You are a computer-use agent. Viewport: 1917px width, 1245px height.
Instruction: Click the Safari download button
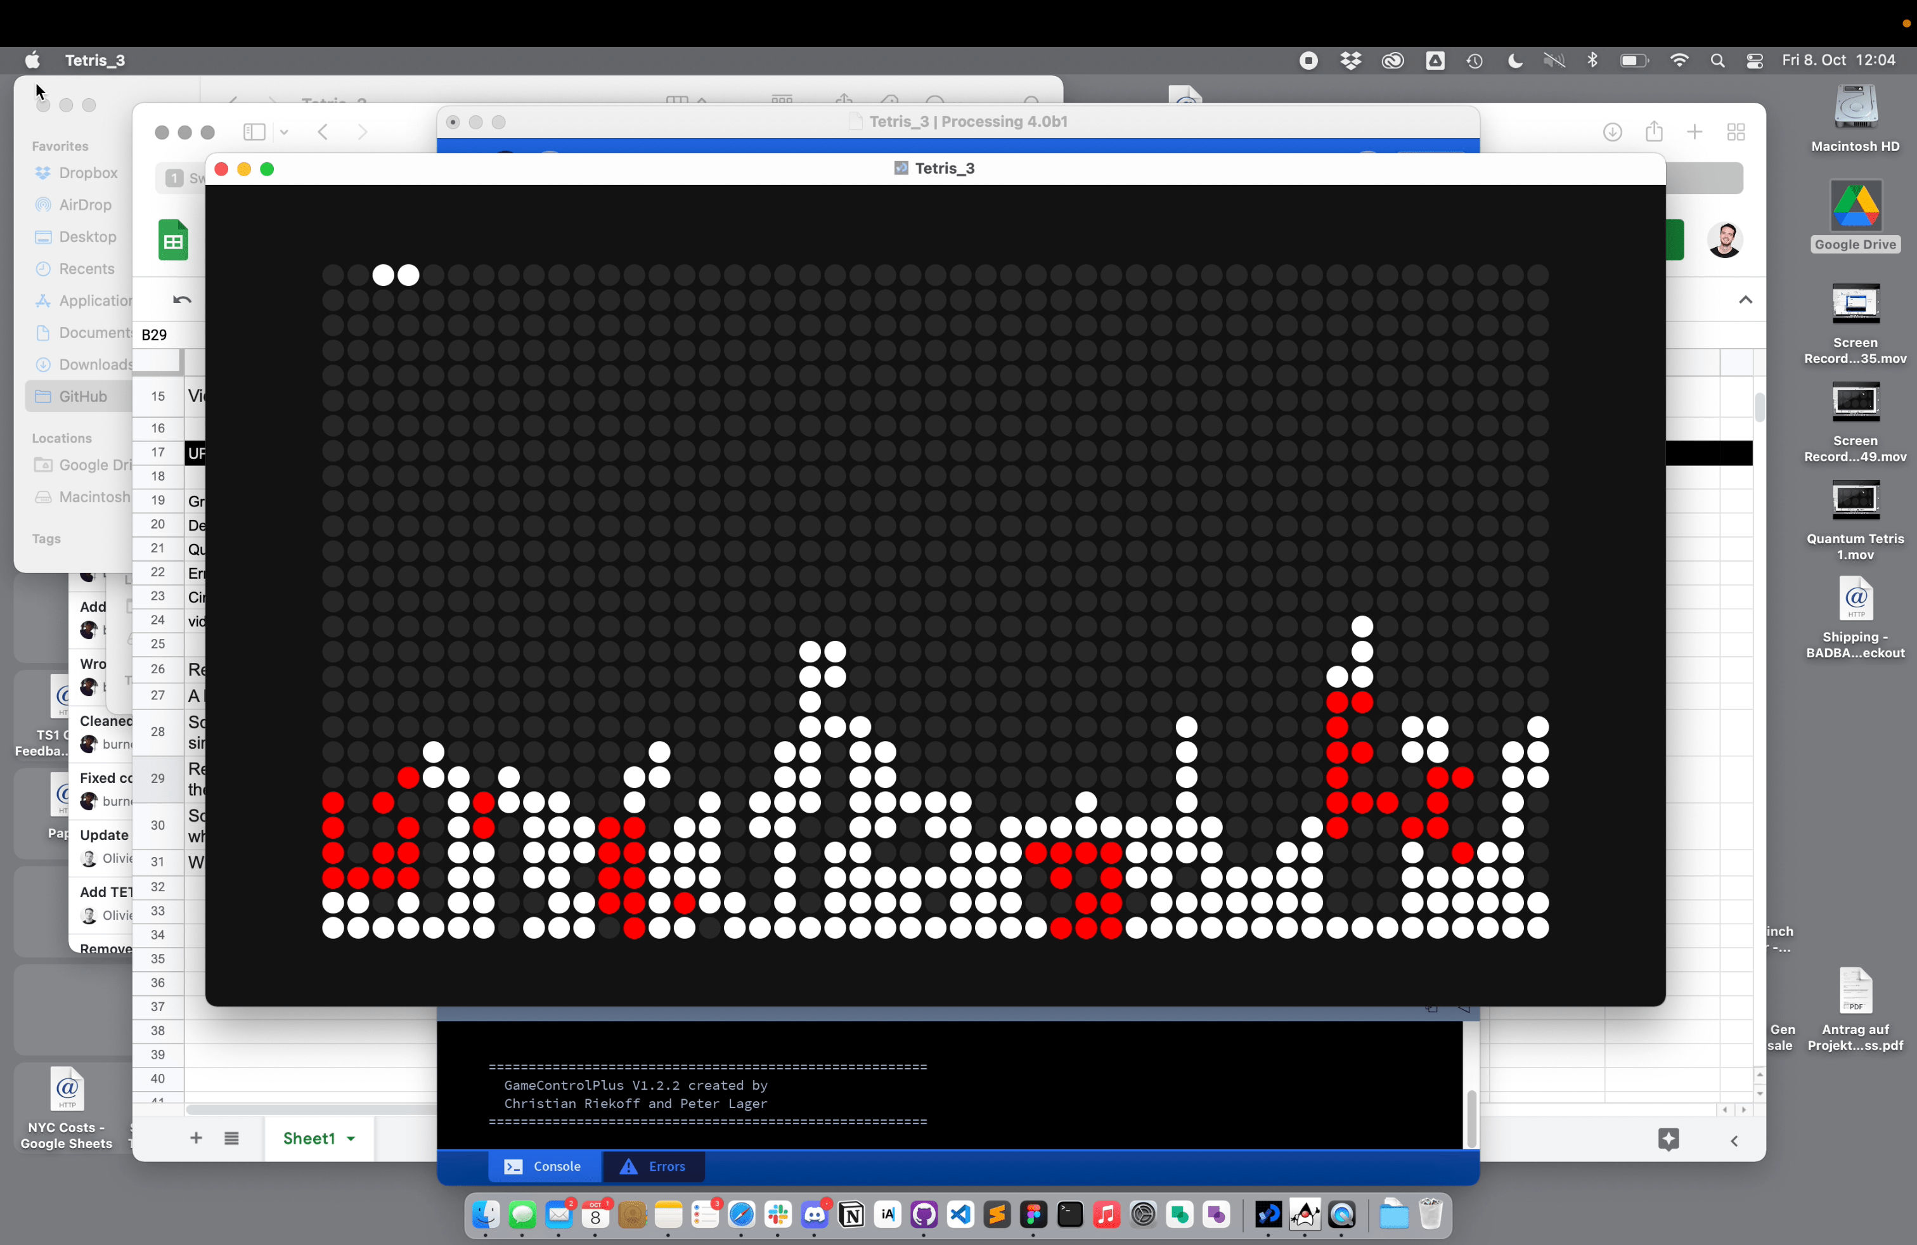[x=1611, y=132]
